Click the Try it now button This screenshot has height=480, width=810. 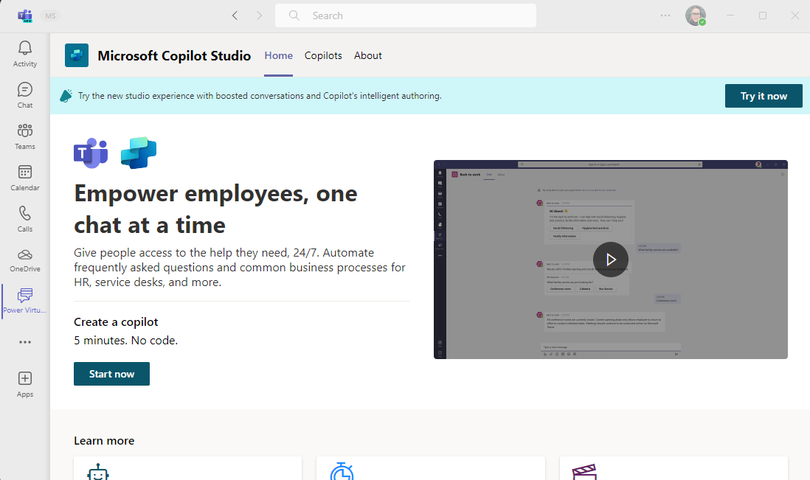764,96
